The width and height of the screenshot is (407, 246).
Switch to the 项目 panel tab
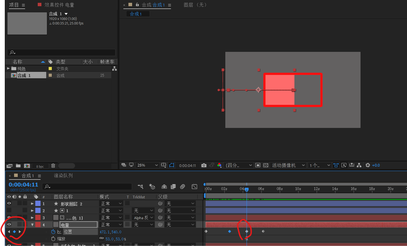pos(14,5)
